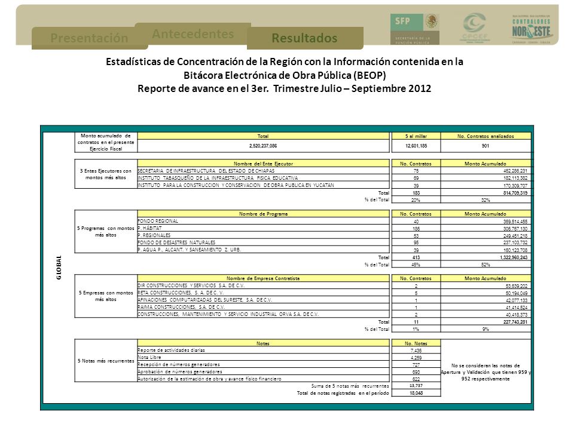This screenshot has width=574, height=430.
Task: Select P. AGUA P., ALCANT. Y SANEAMIENTO row
Action: click(x=263, y=250)
